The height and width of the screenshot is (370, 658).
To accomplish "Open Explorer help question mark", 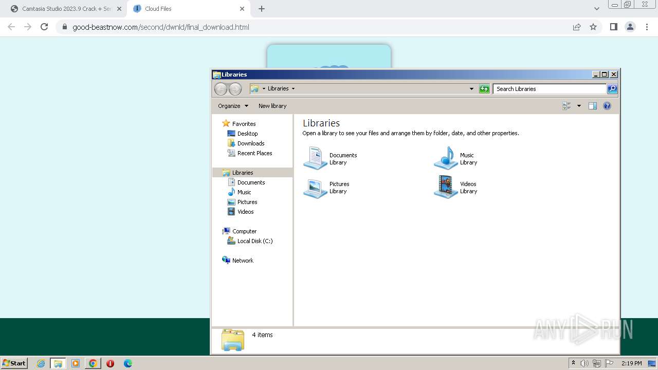I will coord(607,106).
